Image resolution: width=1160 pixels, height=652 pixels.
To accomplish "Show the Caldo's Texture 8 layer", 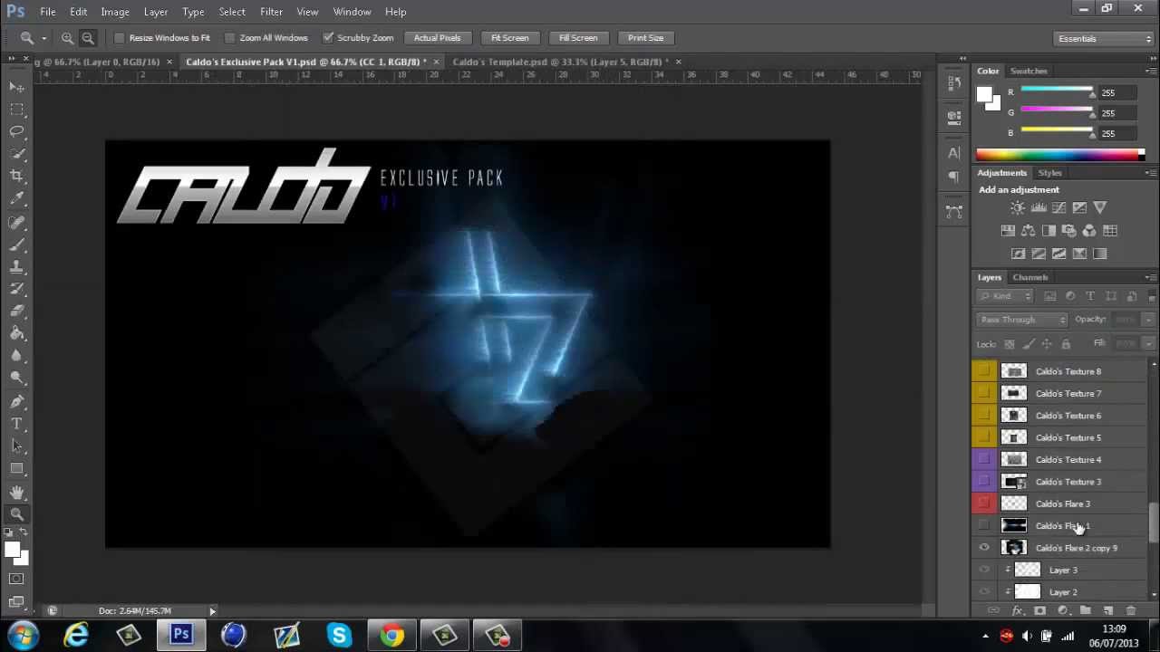I will point(984,371).
